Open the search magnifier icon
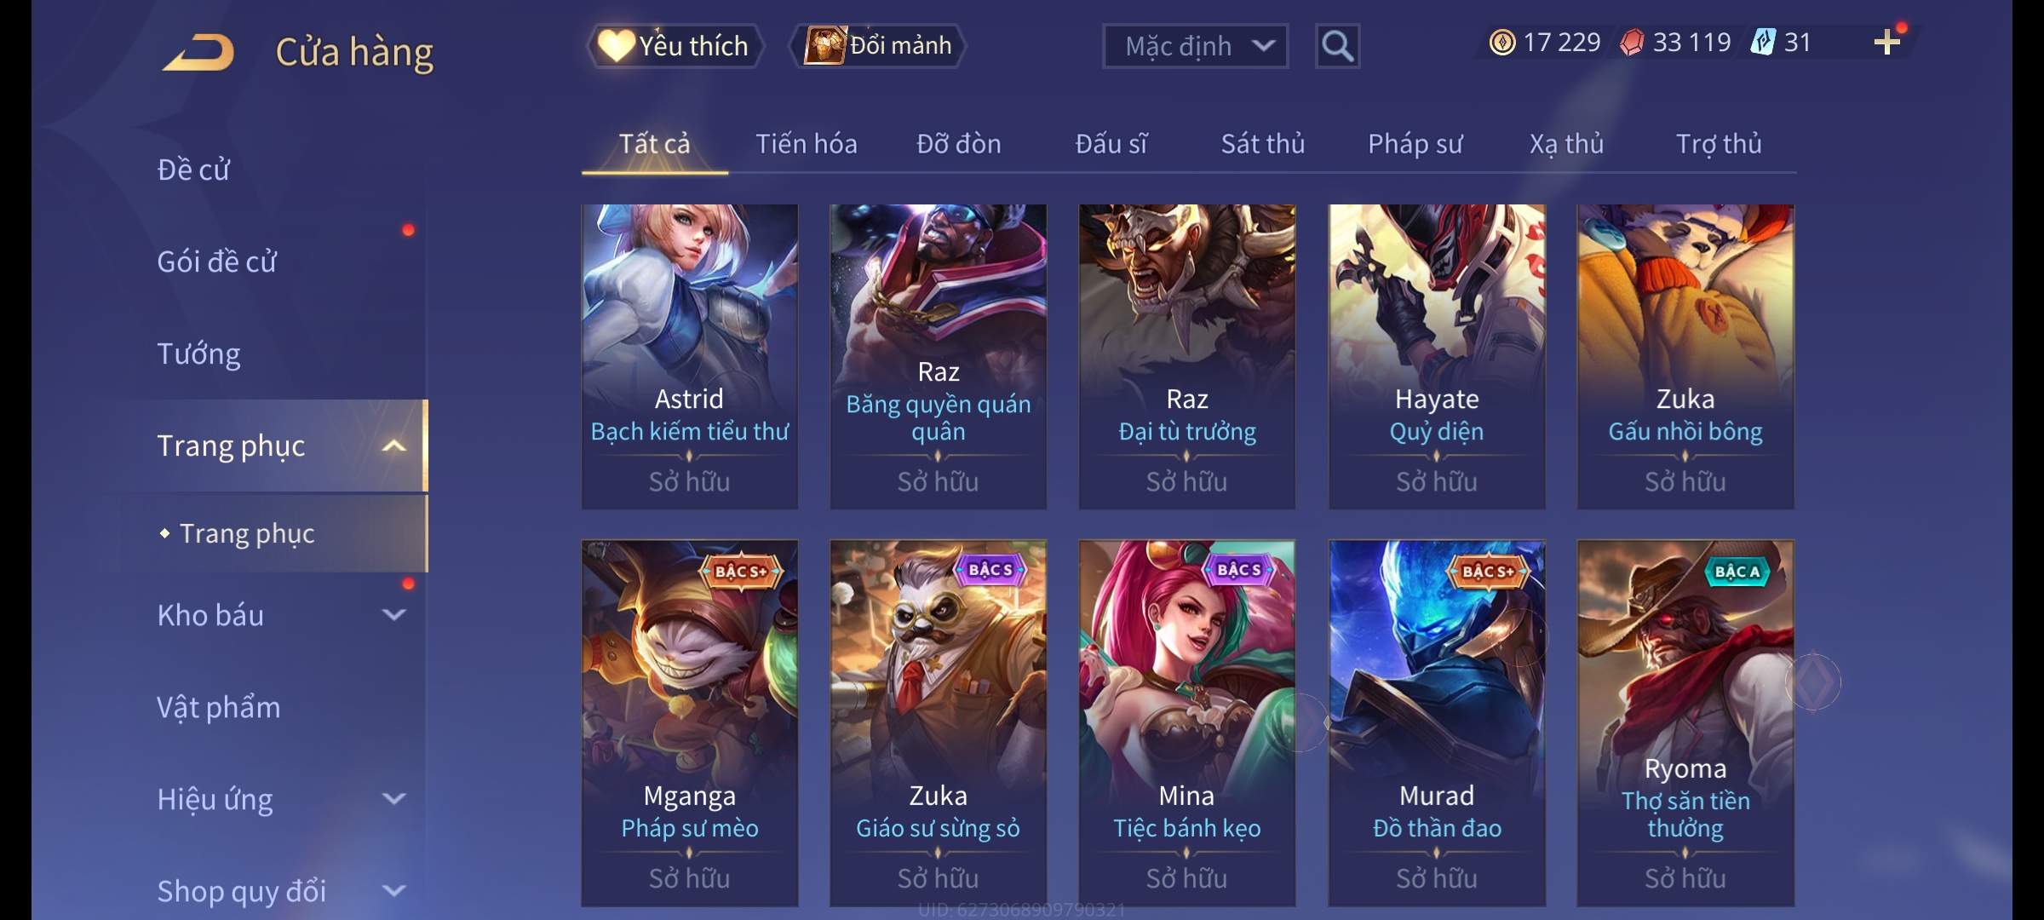The width and height of the screenshot is (2044, 920). tap(1337, 46)
